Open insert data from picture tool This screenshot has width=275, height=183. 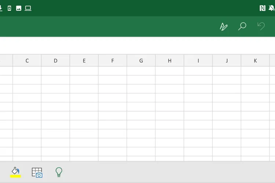coord(37,172)
